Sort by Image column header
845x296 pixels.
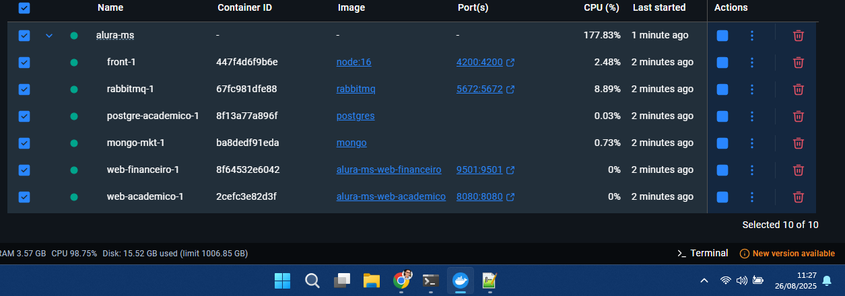(351, 8)
